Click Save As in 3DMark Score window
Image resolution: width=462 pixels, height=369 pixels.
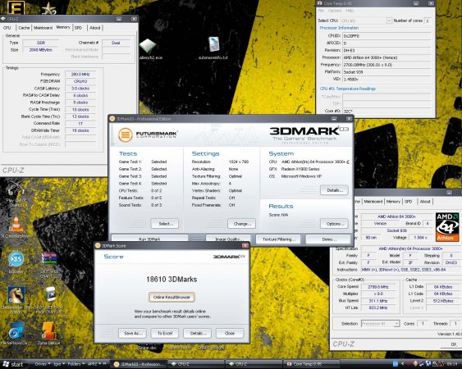(x=133, y=333)
